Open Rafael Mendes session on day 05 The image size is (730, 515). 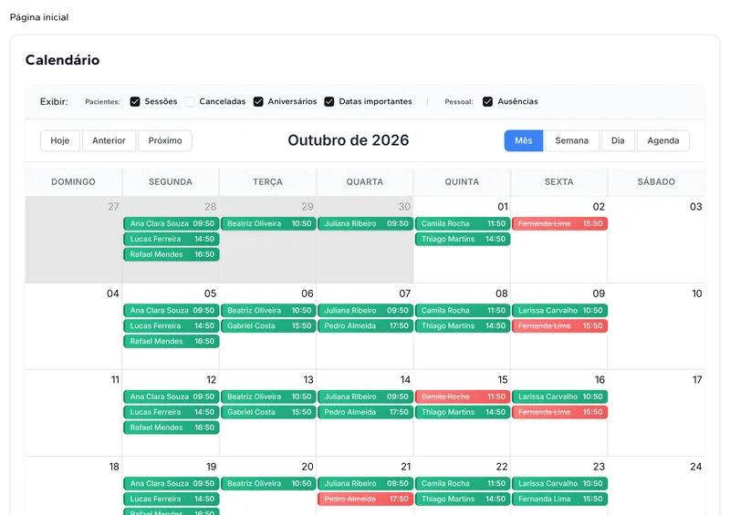[172, 341]
